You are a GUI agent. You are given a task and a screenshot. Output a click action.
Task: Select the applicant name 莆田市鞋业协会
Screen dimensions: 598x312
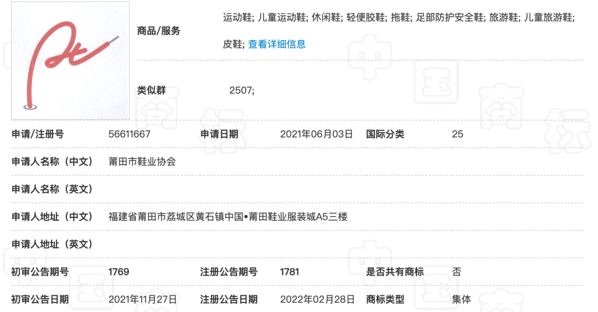coord(142,162)
